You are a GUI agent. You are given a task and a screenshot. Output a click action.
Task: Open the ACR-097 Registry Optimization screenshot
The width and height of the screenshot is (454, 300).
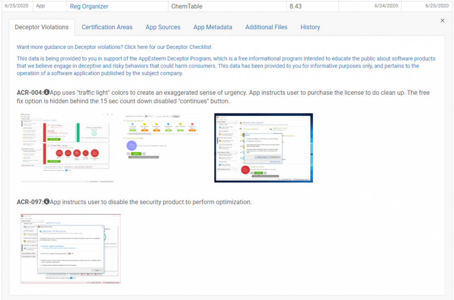(x=71, y=249)
